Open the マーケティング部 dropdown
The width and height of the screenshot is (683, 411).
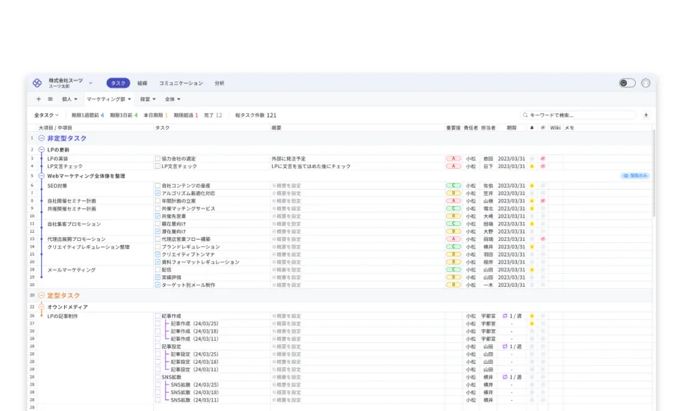(109, 99)
